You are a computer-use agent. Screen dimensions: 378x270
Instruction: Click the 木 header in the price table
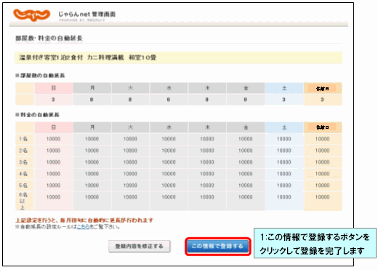point(207,127)
